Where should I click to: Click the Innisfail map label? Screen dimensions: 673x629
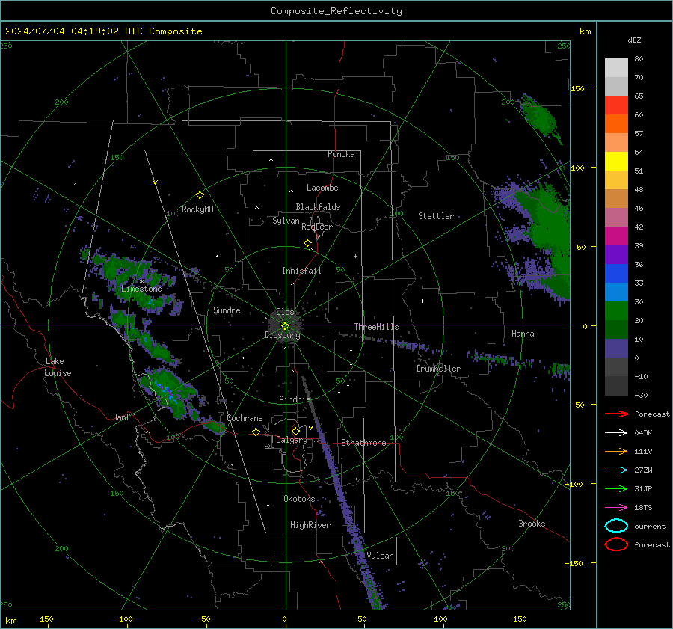pyautogui.click(x=301, y=271)
